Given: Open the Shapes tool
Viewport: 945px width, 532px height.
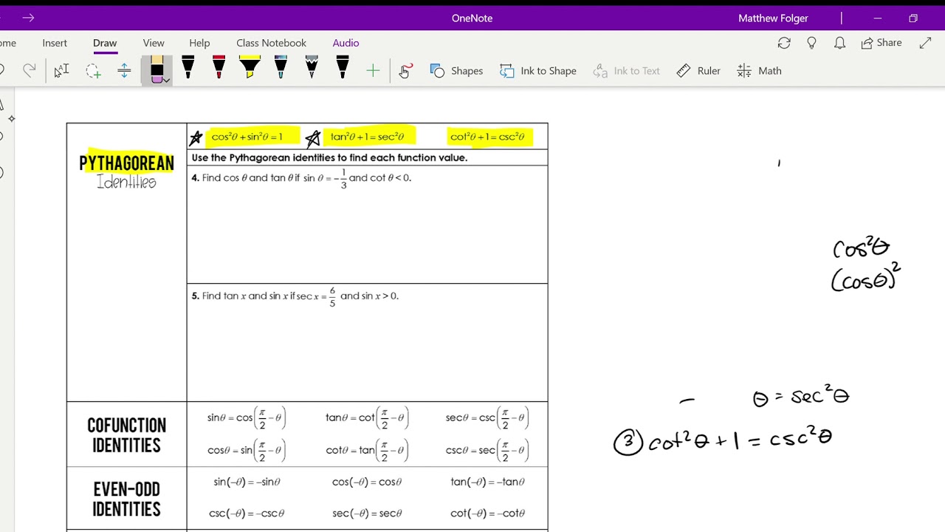Looking at the screenshot, I should pos(456,71).
